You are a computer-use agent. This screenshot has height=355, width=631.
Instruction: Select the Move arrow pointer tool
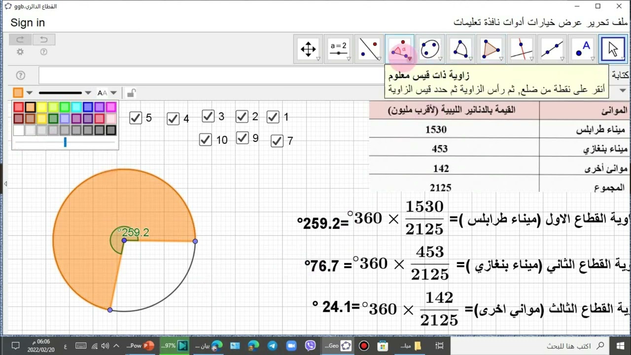click(x=613, y=49)
